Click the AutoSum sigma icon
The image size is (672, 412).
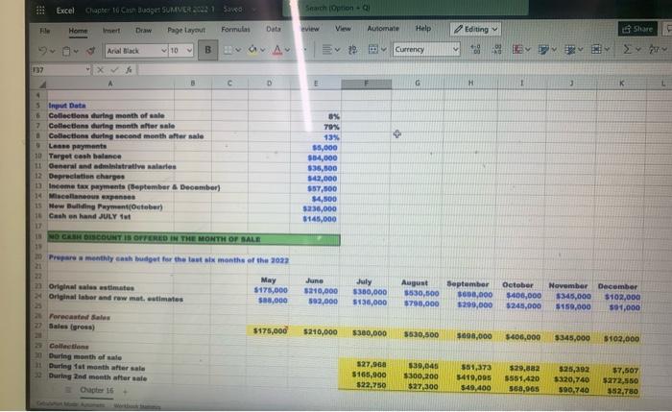coord(627,49)
